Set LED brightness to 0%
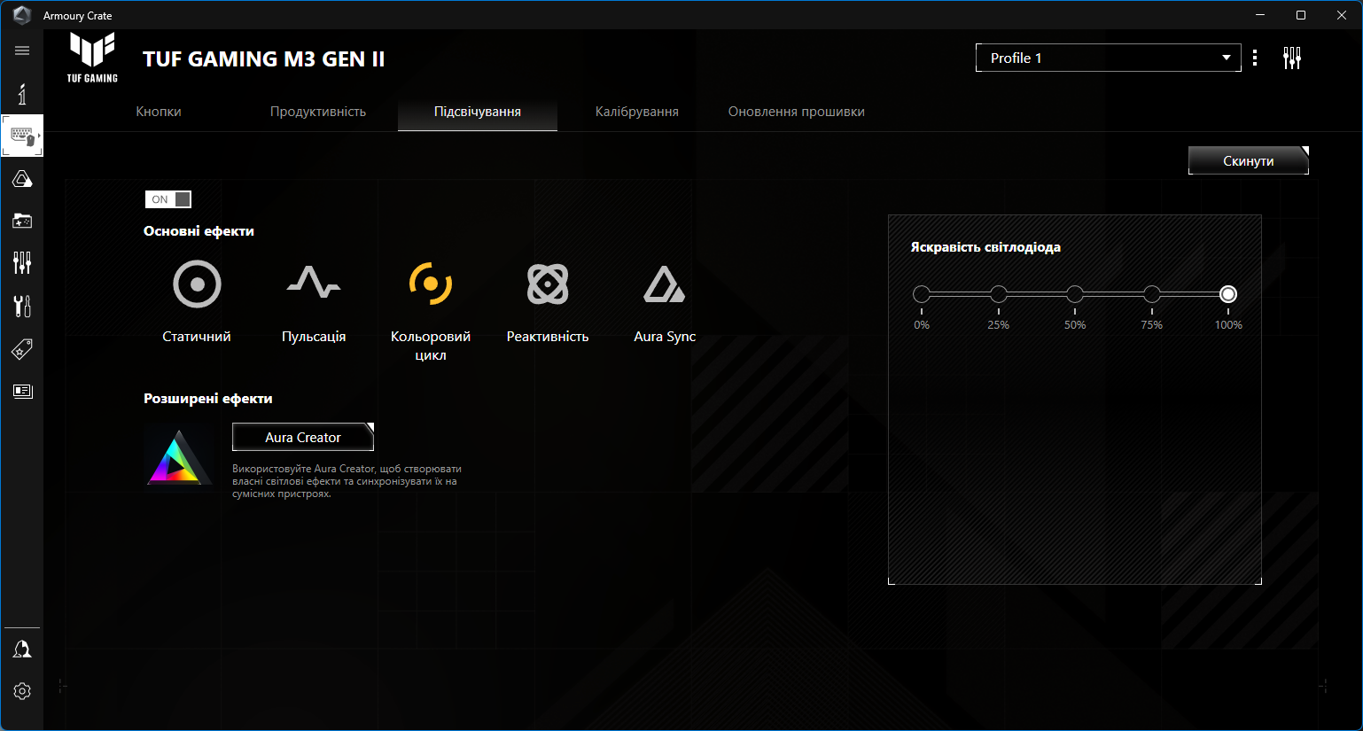The width and height of the screenshot is (1363, 731). 922,294
